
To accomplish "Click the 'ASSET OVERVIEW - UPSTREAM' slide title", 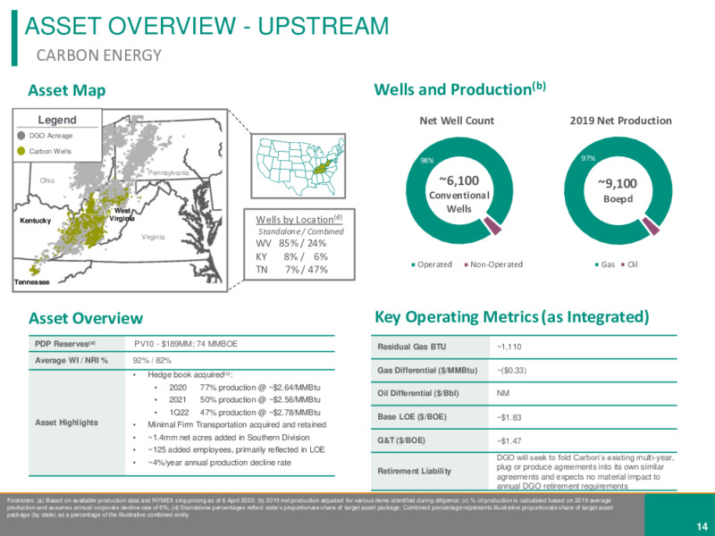I will [x=206, y=26].
